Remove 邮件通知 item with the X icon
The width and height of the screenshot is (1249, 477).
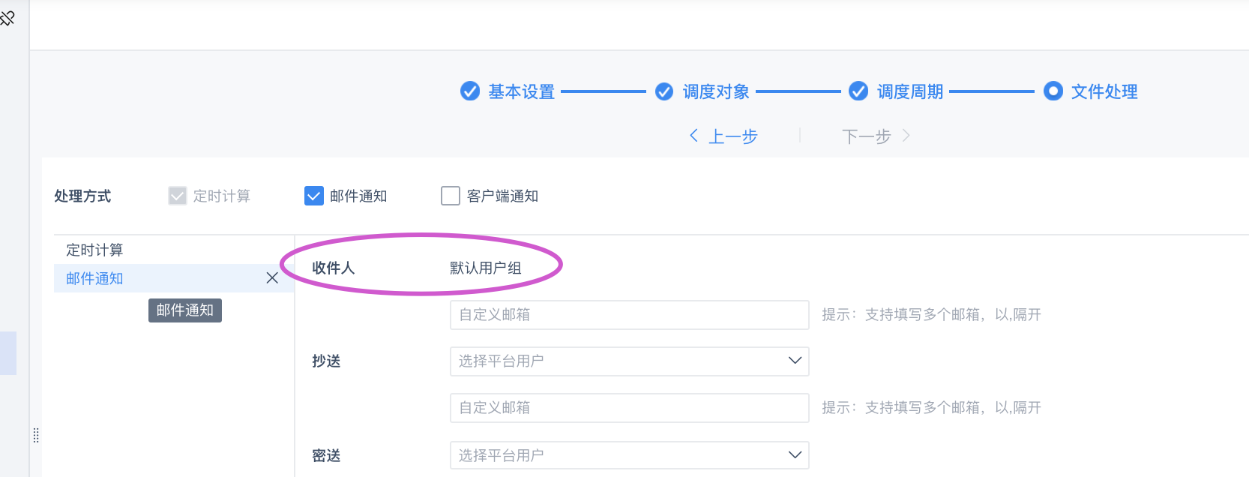[x=272, y=278]
